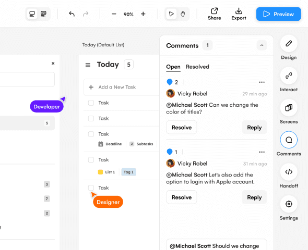This screenshot has height=250, width=308.
Task: Open the Screens panel
Action: [289, 108]
